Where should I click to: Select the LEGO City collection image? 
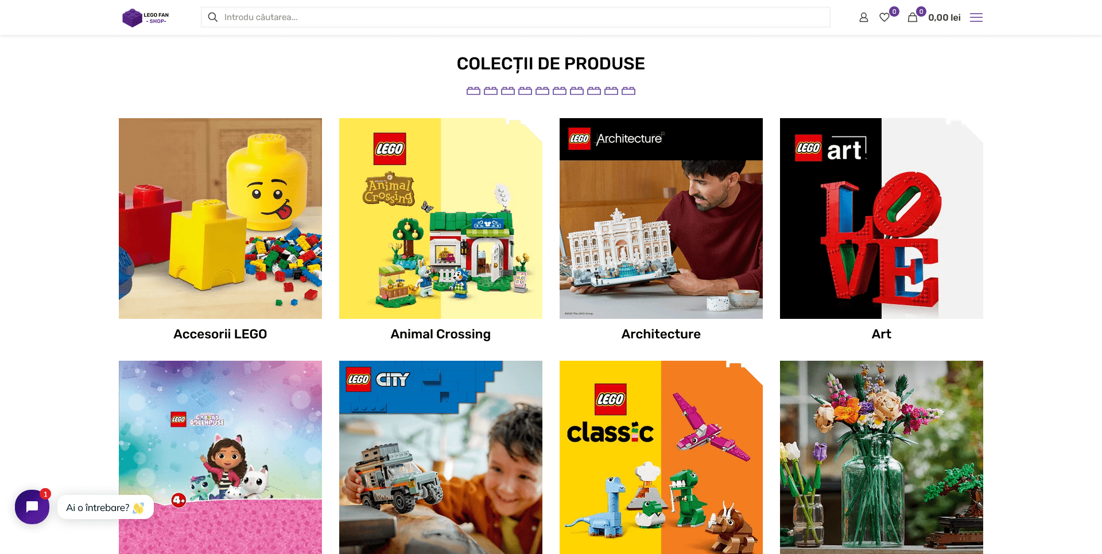click(x=441, y=457)
